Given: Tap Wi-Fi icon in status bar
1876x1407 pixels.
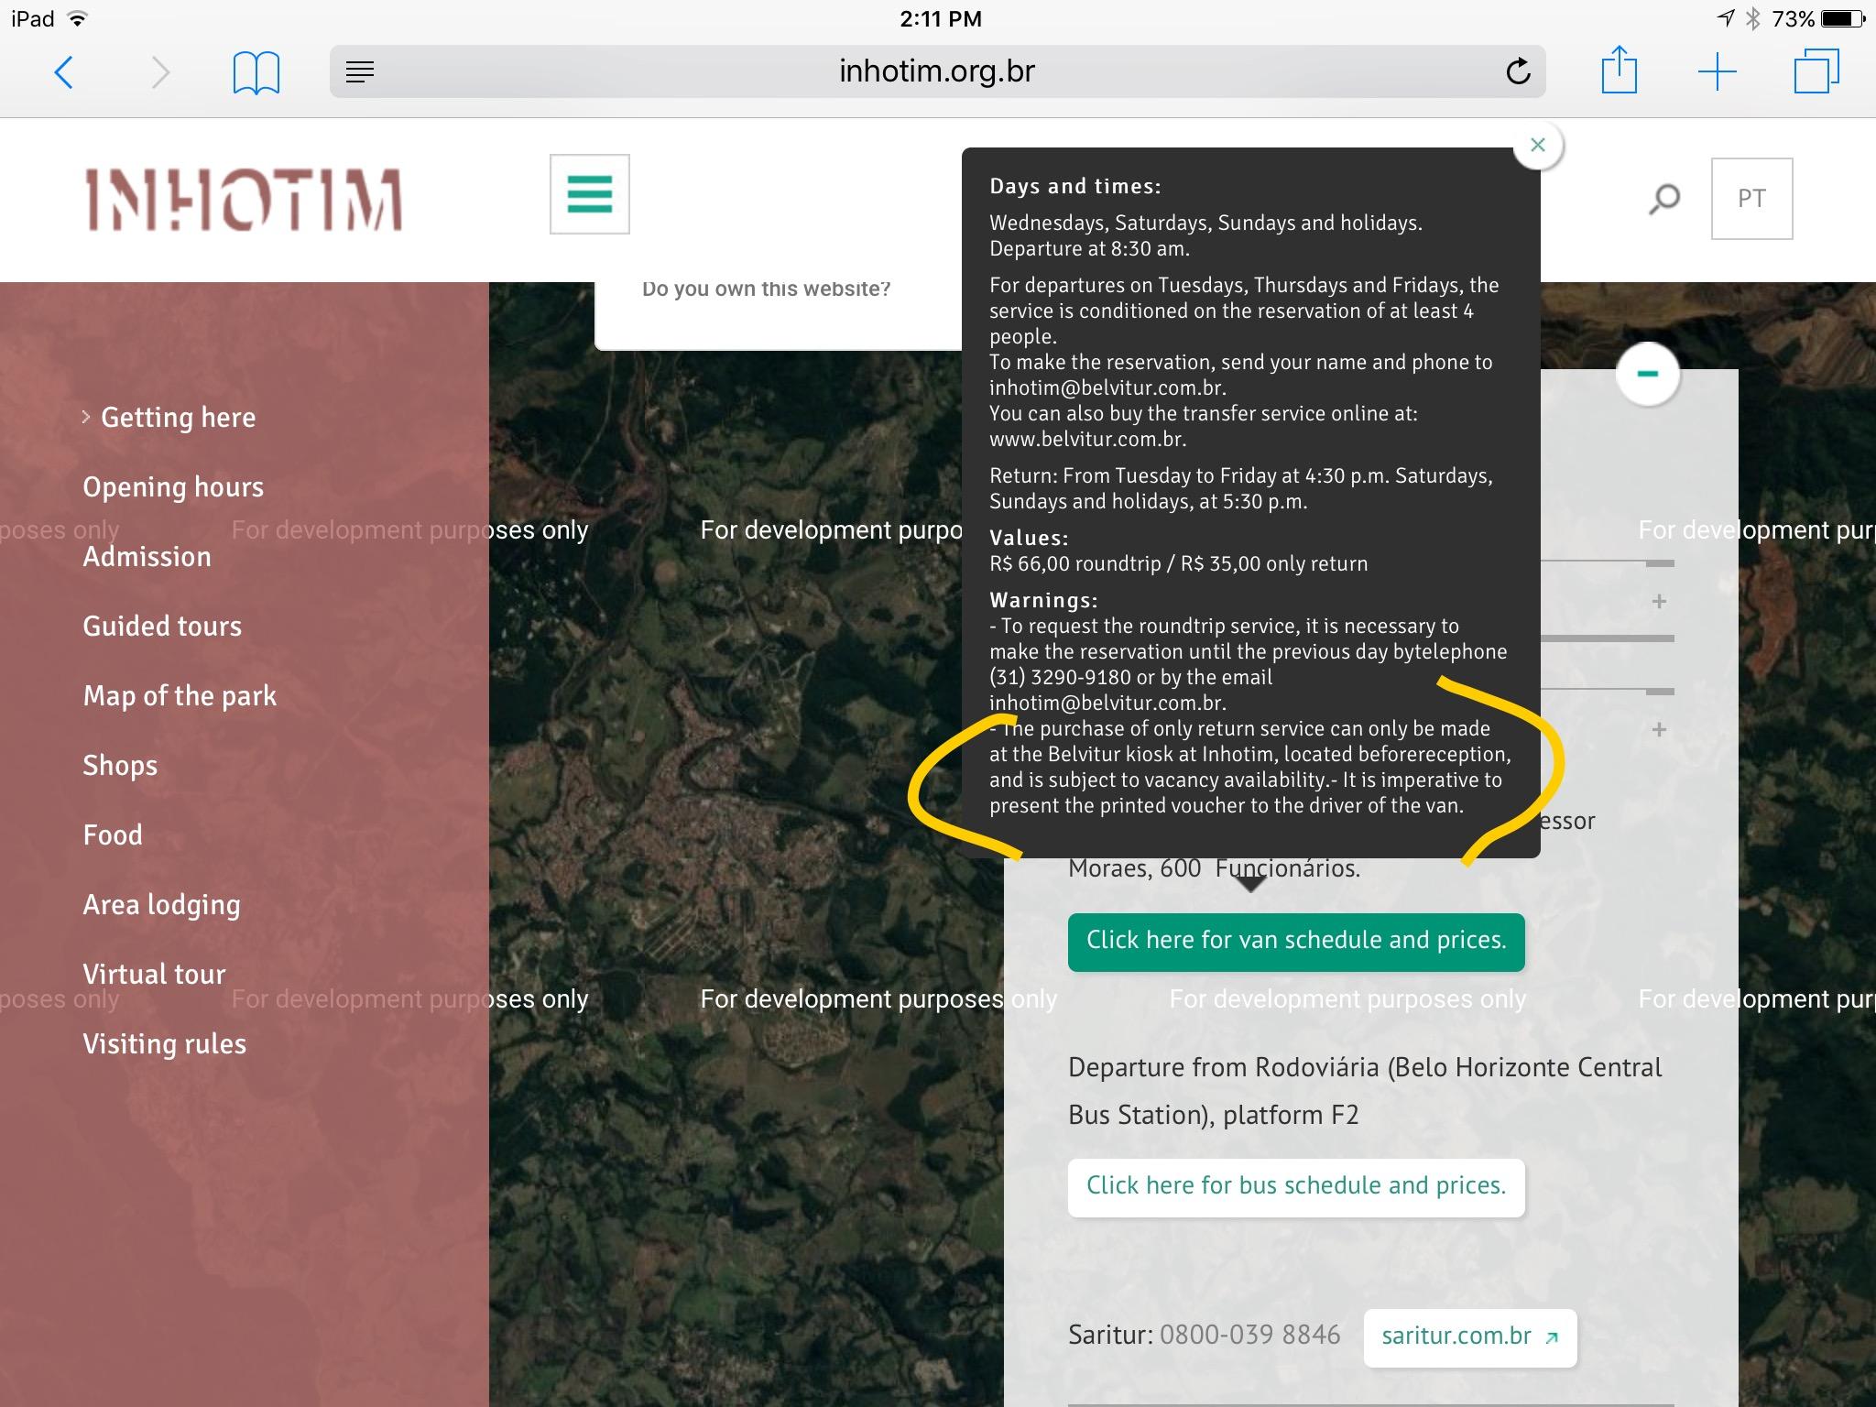Looking at the screenshot, I should coord(78,19).
